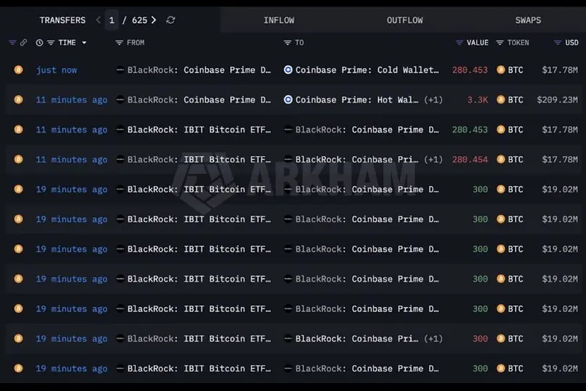The width and height of the screenshot is (586, 391).
Task: Switch to the OUTFLOW tab
Action: (404, 20)
